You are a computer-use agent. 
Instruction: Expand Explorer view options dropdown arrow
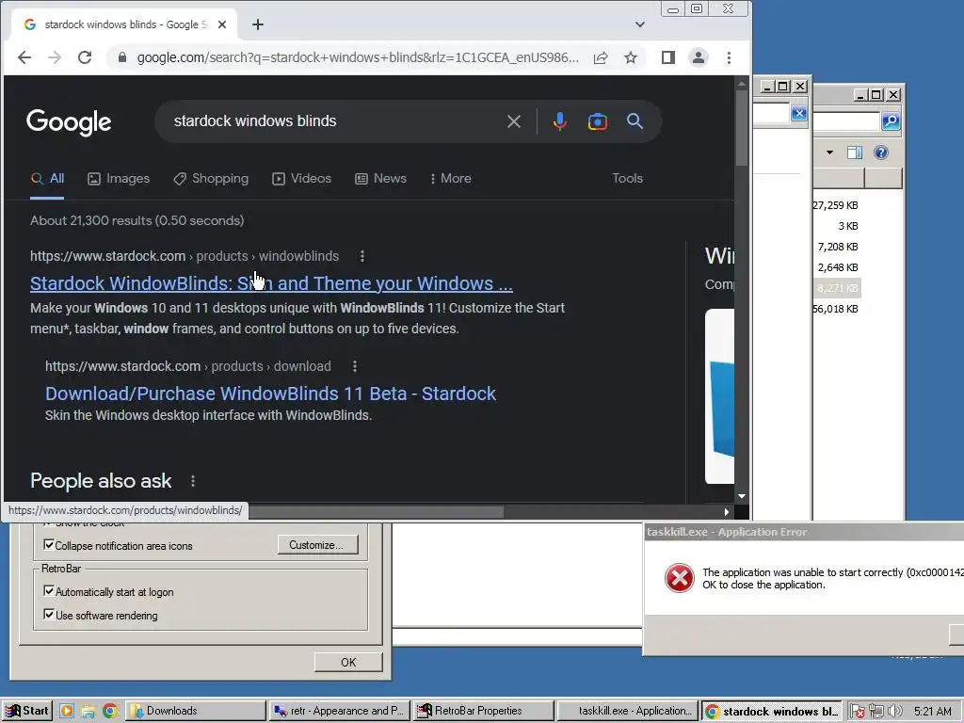click(x=829, y=153)
